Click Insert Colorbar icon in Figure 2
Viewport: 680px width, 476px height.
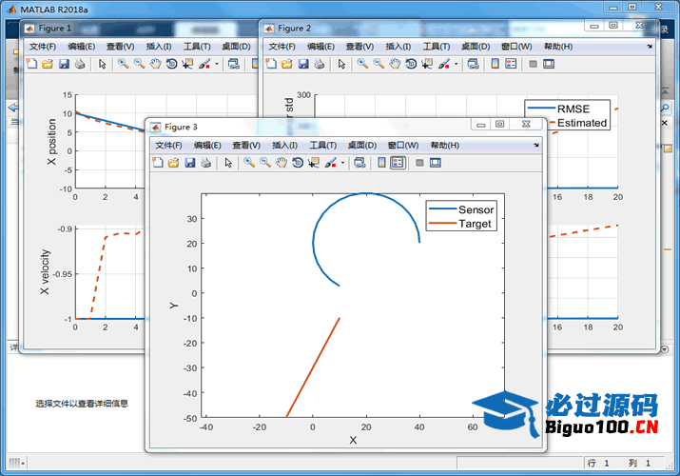point(495,64)
